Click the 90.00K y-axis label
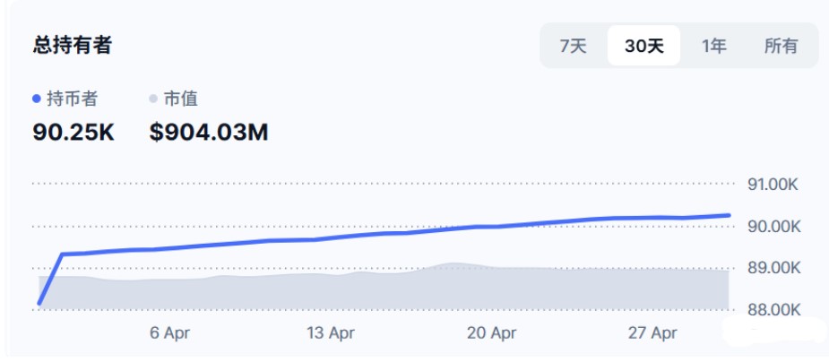Viewport: 829px width, 362px height. point(774,226)
